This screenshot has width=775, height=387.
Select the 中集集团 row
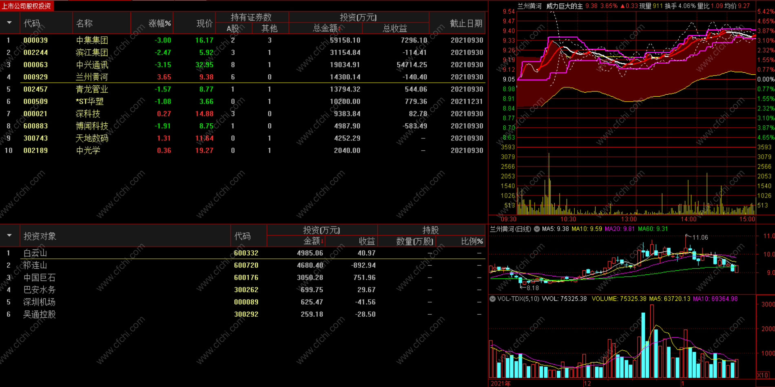(244, 40)
